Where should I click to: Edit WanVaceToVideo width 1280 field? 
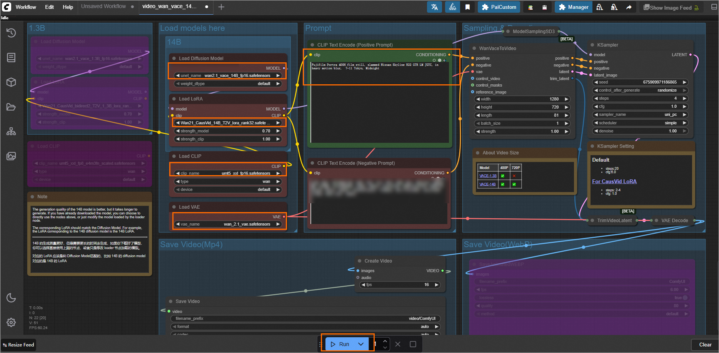coord(522,99)
